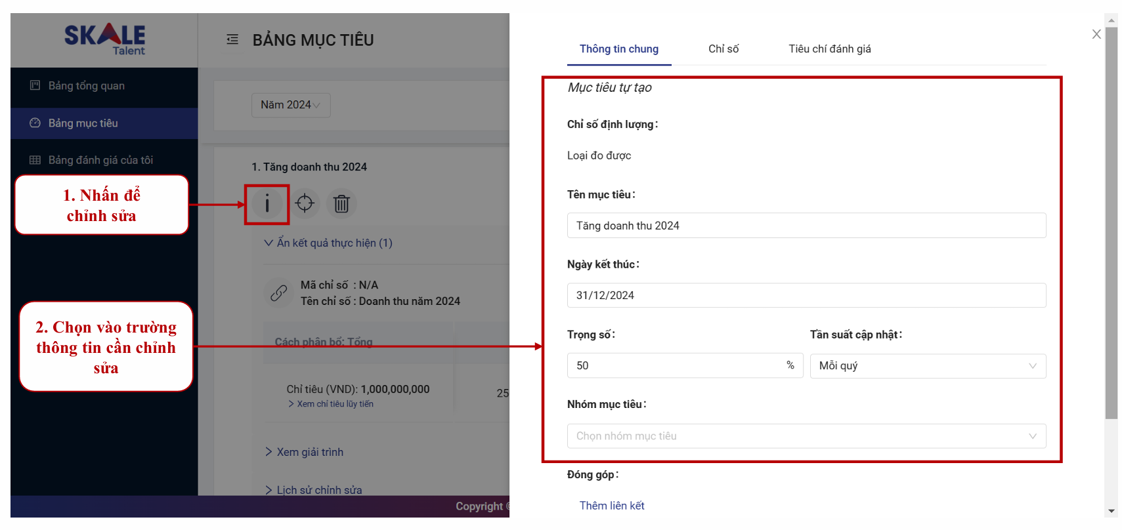The width and height of the screenshot is (1122, 530).
Task: Open Bảng đánh giá của tôi
Action: coord(100,160)
